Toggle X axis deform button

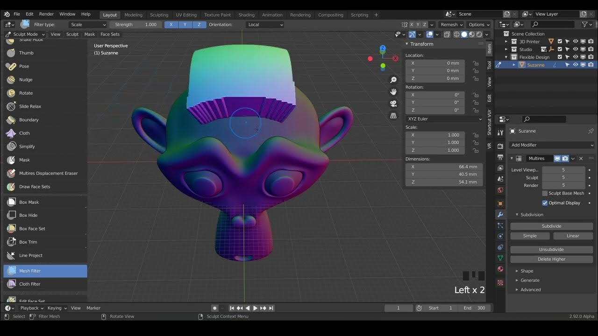pos(171,24)
